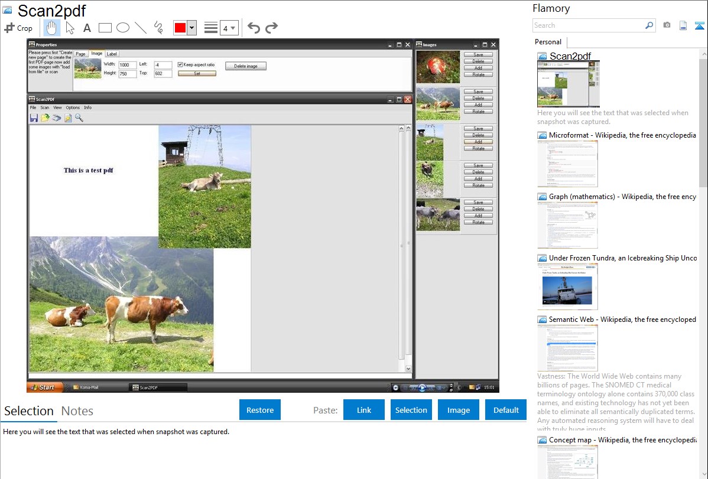This screenshot has height=479, width=708.
Task: Redo the last undone action
Action: click(x=272, y=28)
